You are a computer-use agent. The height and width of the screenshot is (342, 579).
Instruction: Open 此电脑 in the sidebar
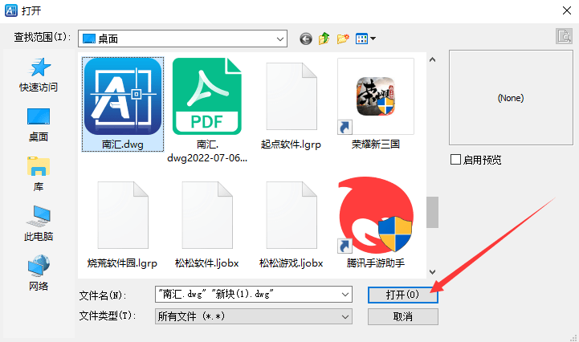(39, 224)
